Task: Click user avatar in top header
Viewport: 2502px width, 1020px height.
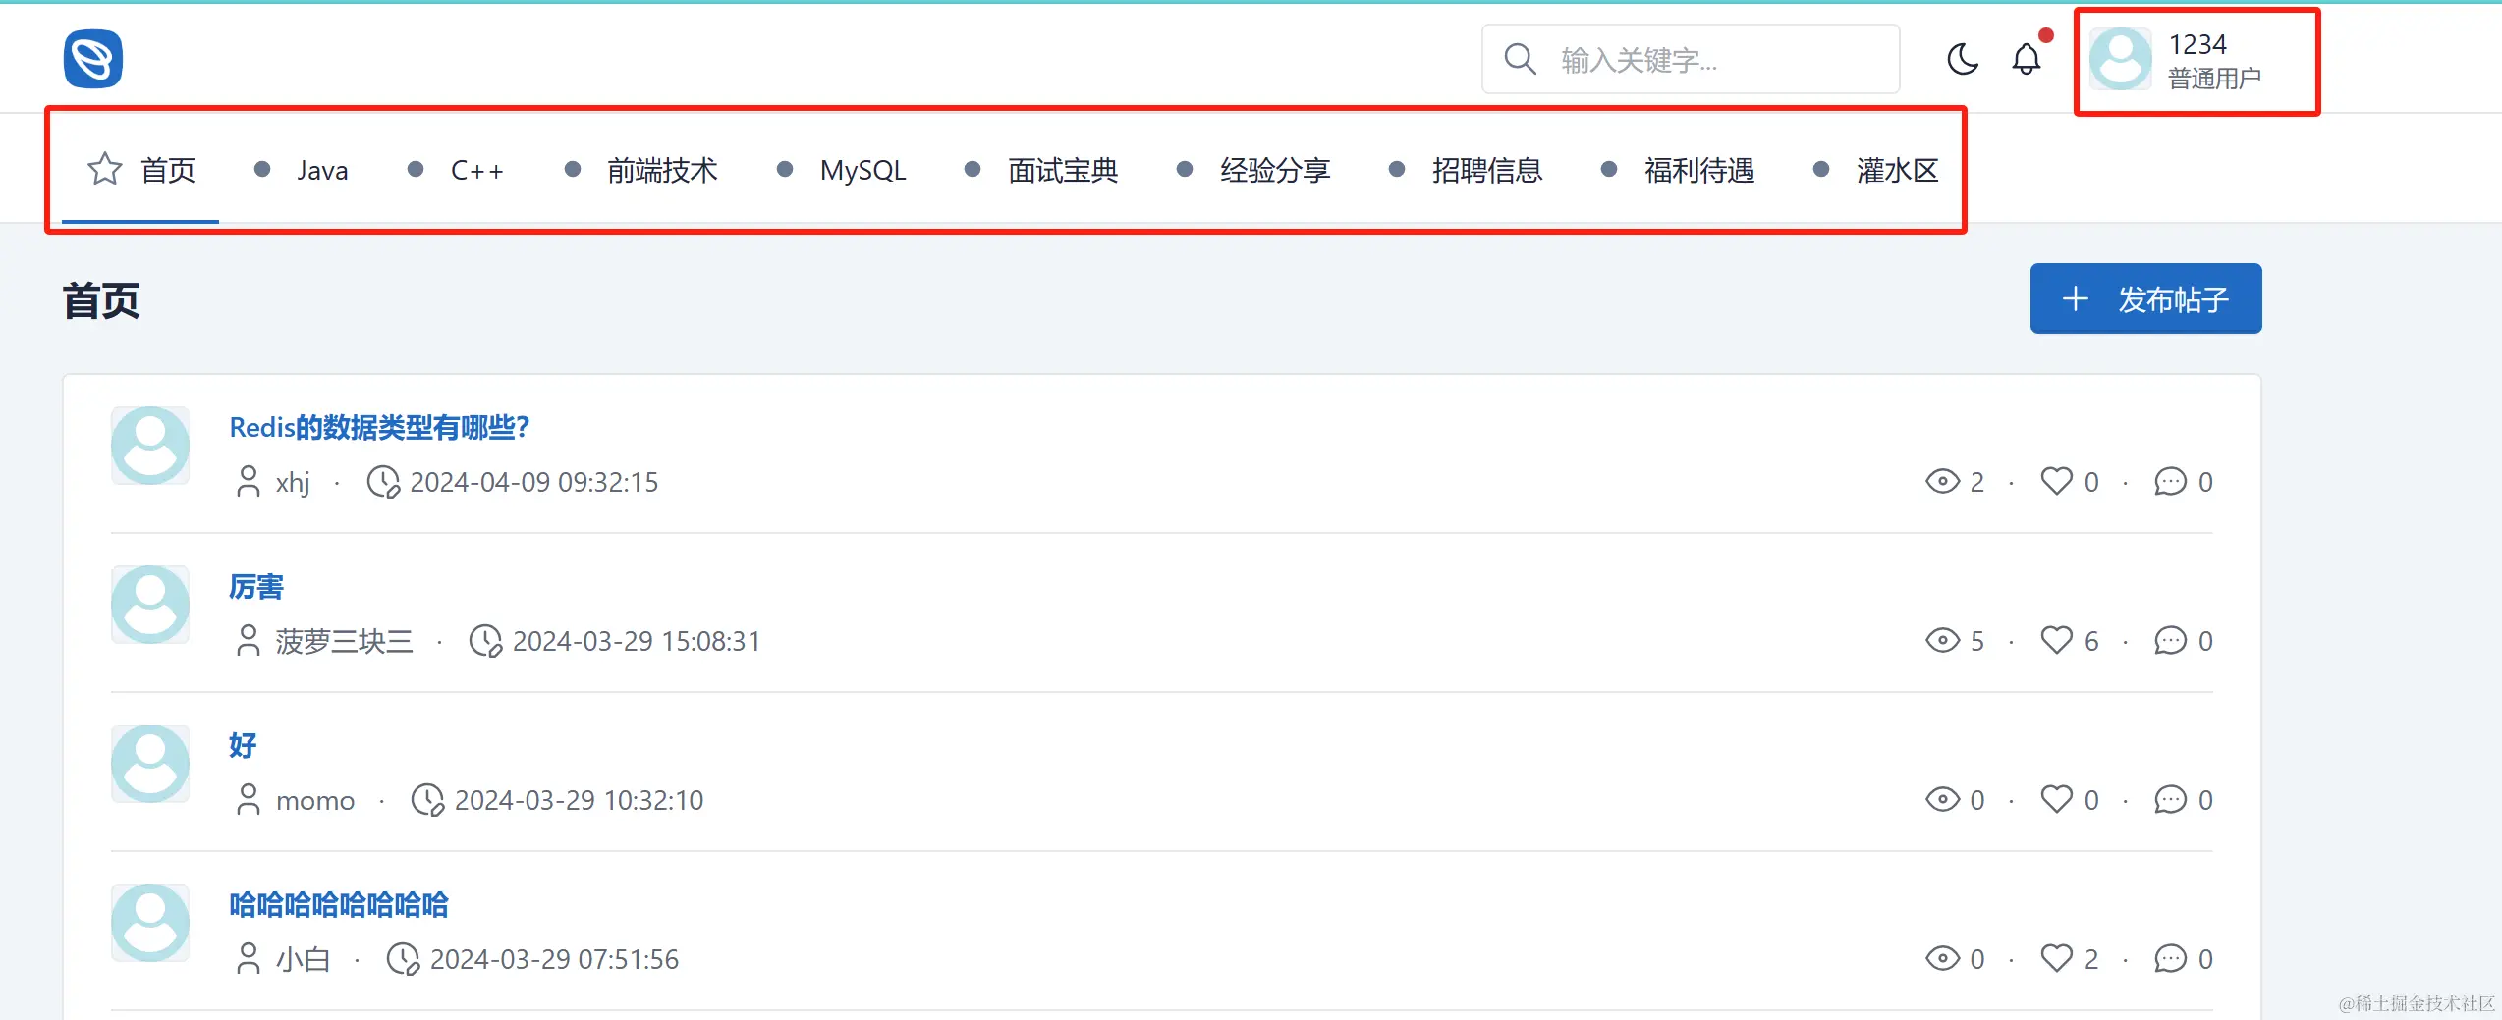Action: pos(2120,59)
